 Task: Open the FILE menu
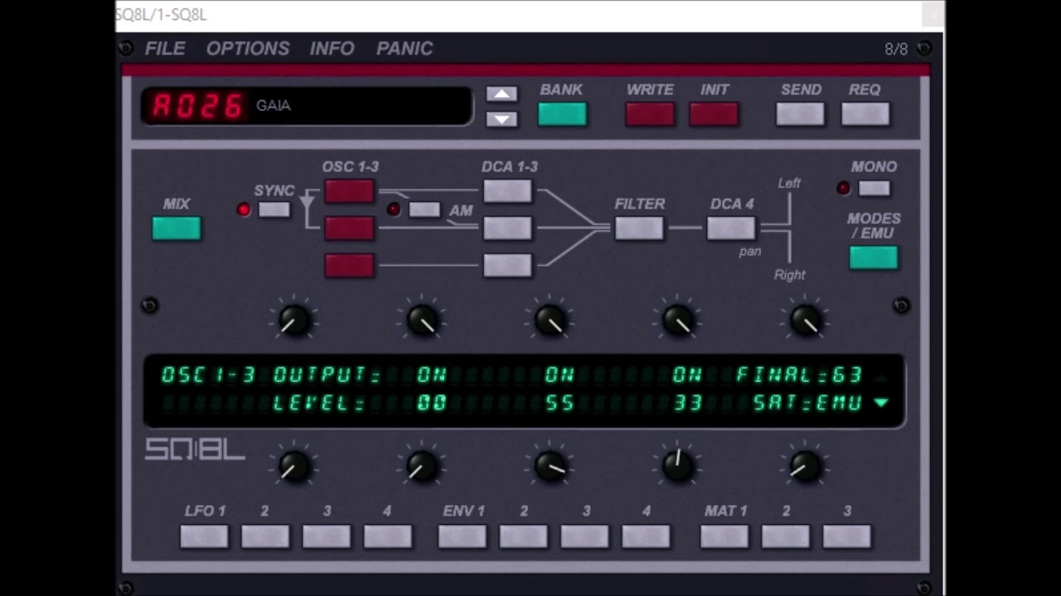click(165, 49)
